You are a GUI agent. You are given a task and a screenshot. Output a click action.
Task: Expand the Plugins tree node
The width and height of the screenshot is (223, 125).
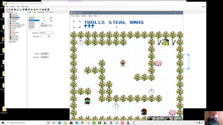(x=8, y=42)
